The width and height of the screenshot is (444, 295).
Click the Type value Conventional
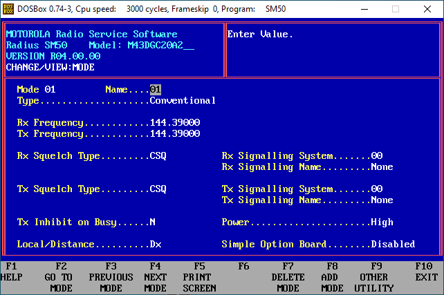[x=183, y=100]
